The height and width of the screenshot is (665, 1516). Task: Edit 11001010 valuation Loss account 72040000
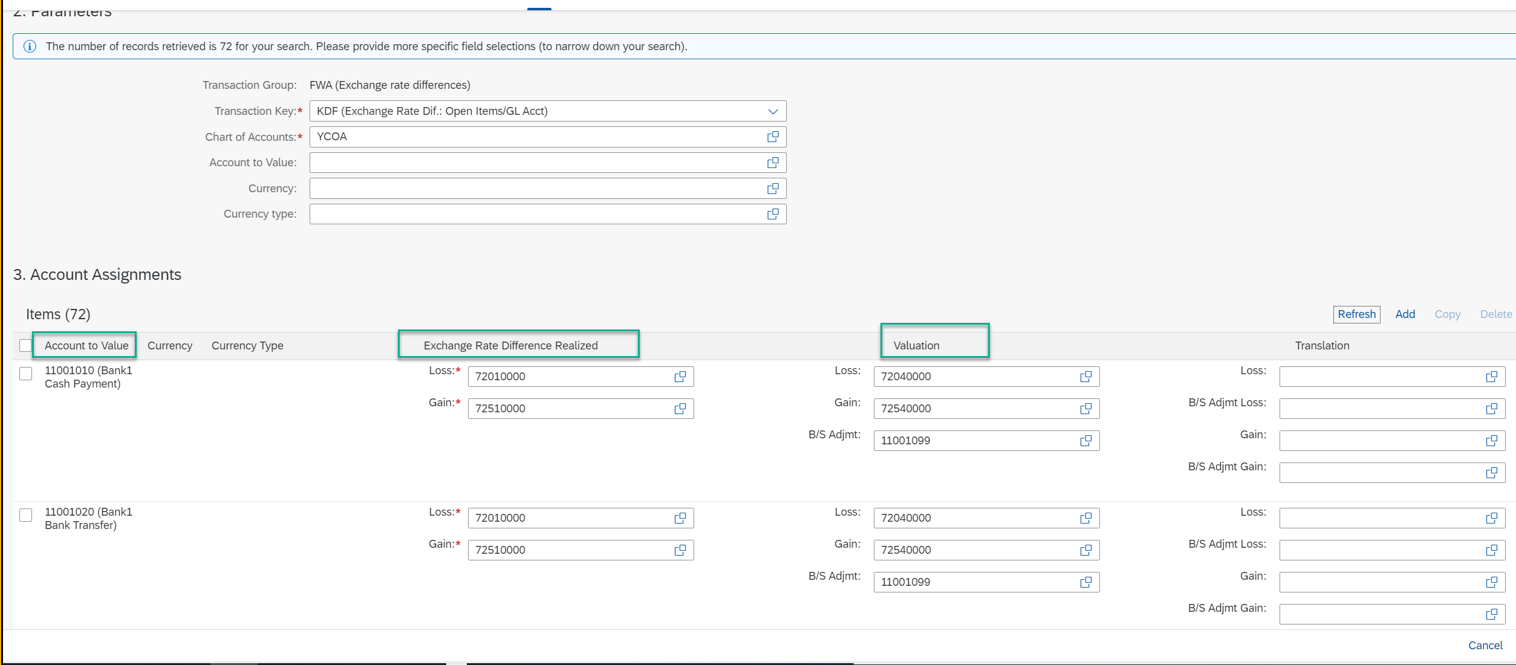986,377
